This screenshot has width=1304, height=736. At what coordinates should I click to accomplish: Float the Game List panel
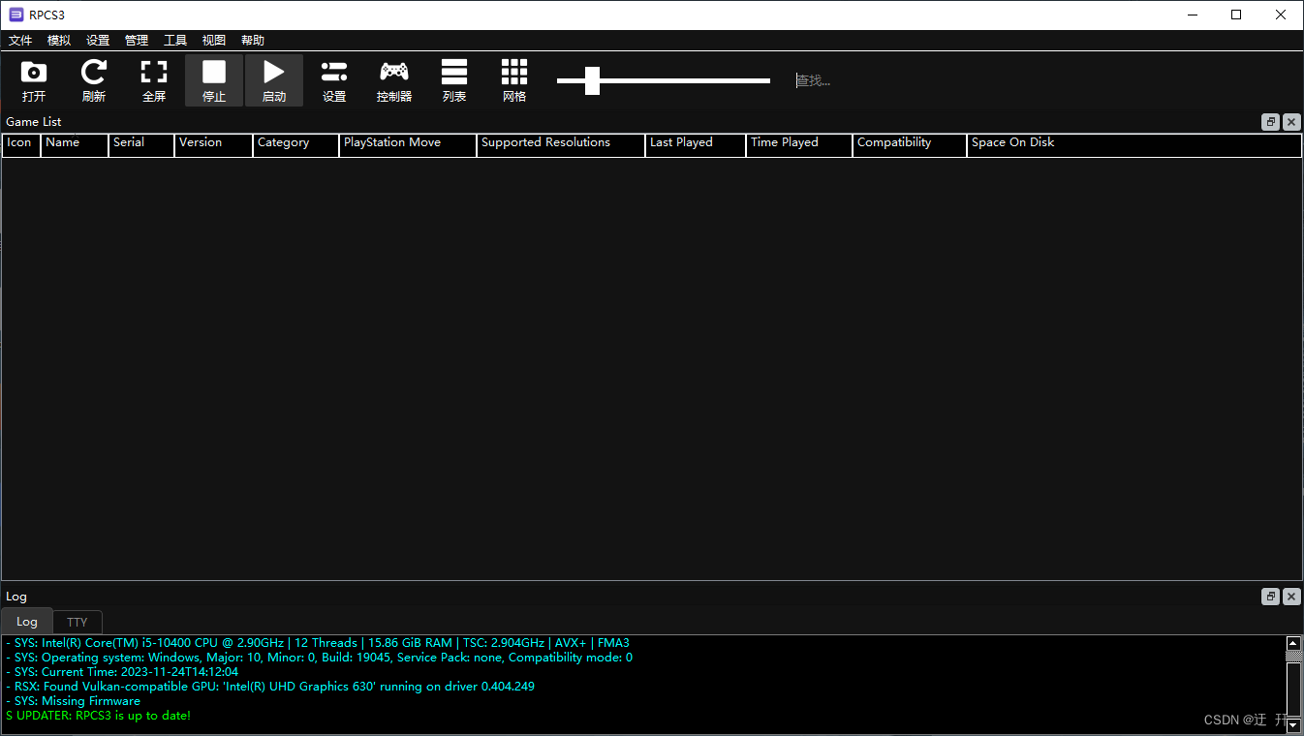(1271, 122)
